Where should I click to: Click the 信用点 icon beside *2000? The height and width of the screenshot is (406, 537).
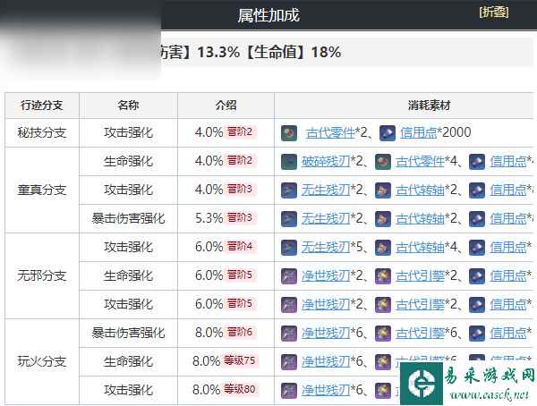pyautogui.click(x=388, y=132)
